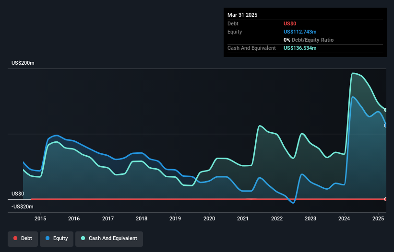Click the 2022 x-axis label
Image resolution: width=394 pixels, height=252 pixels.
[276, 218]
